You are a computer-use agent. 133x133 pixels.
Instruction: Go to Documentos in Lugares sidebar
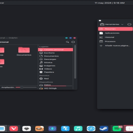(56, 56)
